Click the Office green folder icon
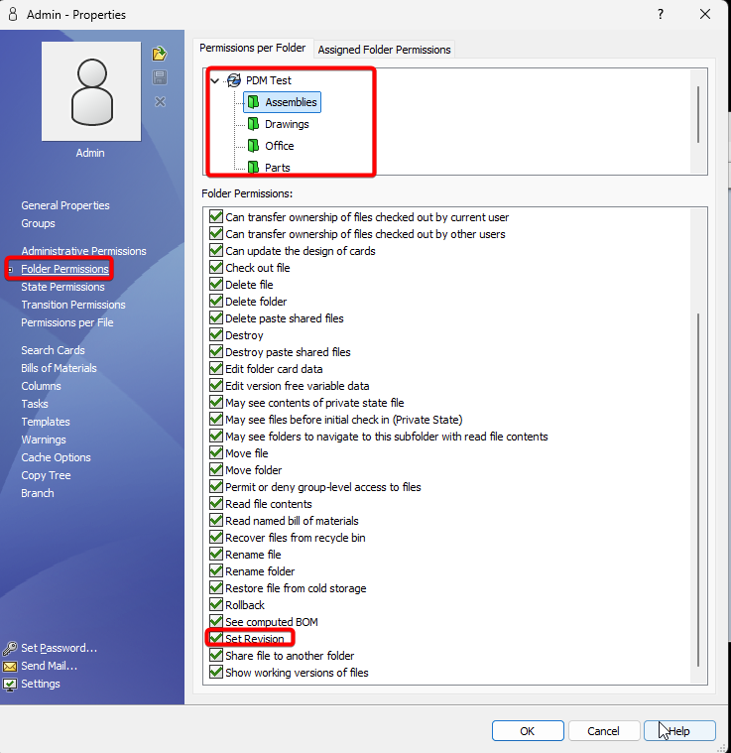Image resolution: width=731 pixels, height=753 pixels. (254, 146)
